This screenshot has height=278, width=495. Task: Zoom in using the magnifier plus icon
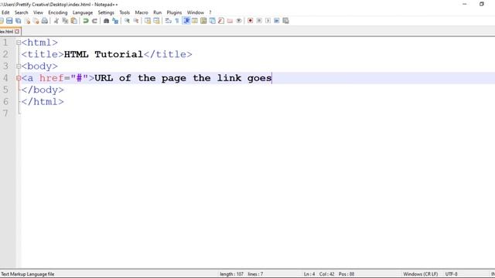pyautogui.click(x=127, y=21)
